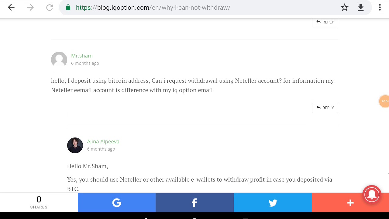
Task: Click the orange floating recorder bubble
Action: click(x=384, y=101)
